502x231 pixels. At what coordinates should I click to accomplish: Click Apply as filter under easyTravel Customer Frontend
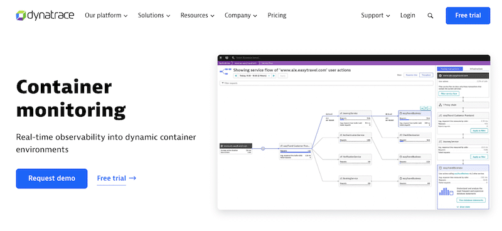point(479,131)
